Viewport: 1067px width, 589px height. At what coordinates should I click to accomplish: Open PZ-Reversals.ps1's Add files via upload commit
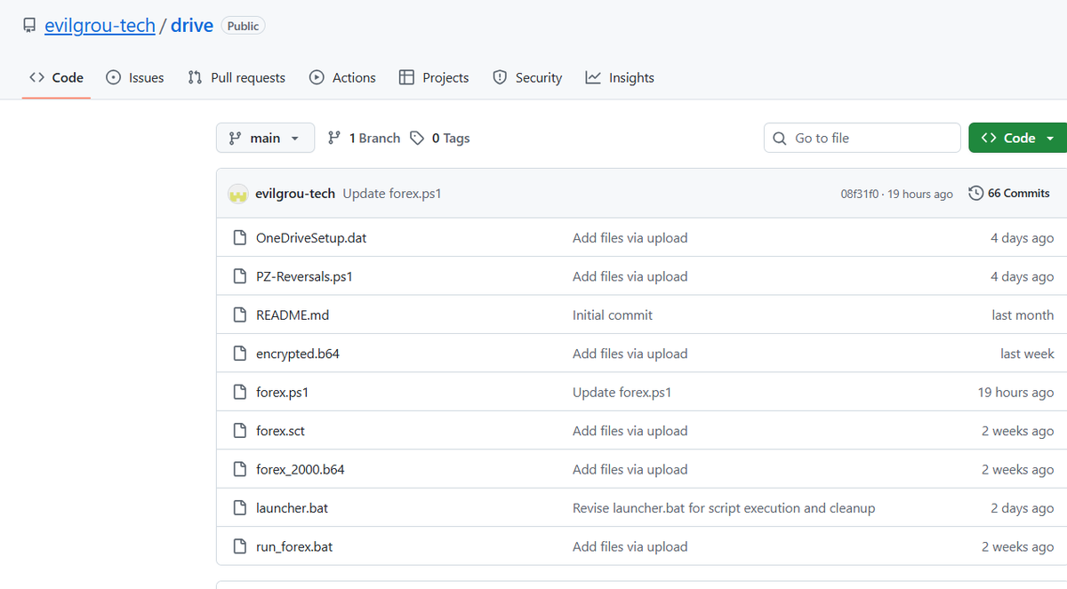(630, 276)
